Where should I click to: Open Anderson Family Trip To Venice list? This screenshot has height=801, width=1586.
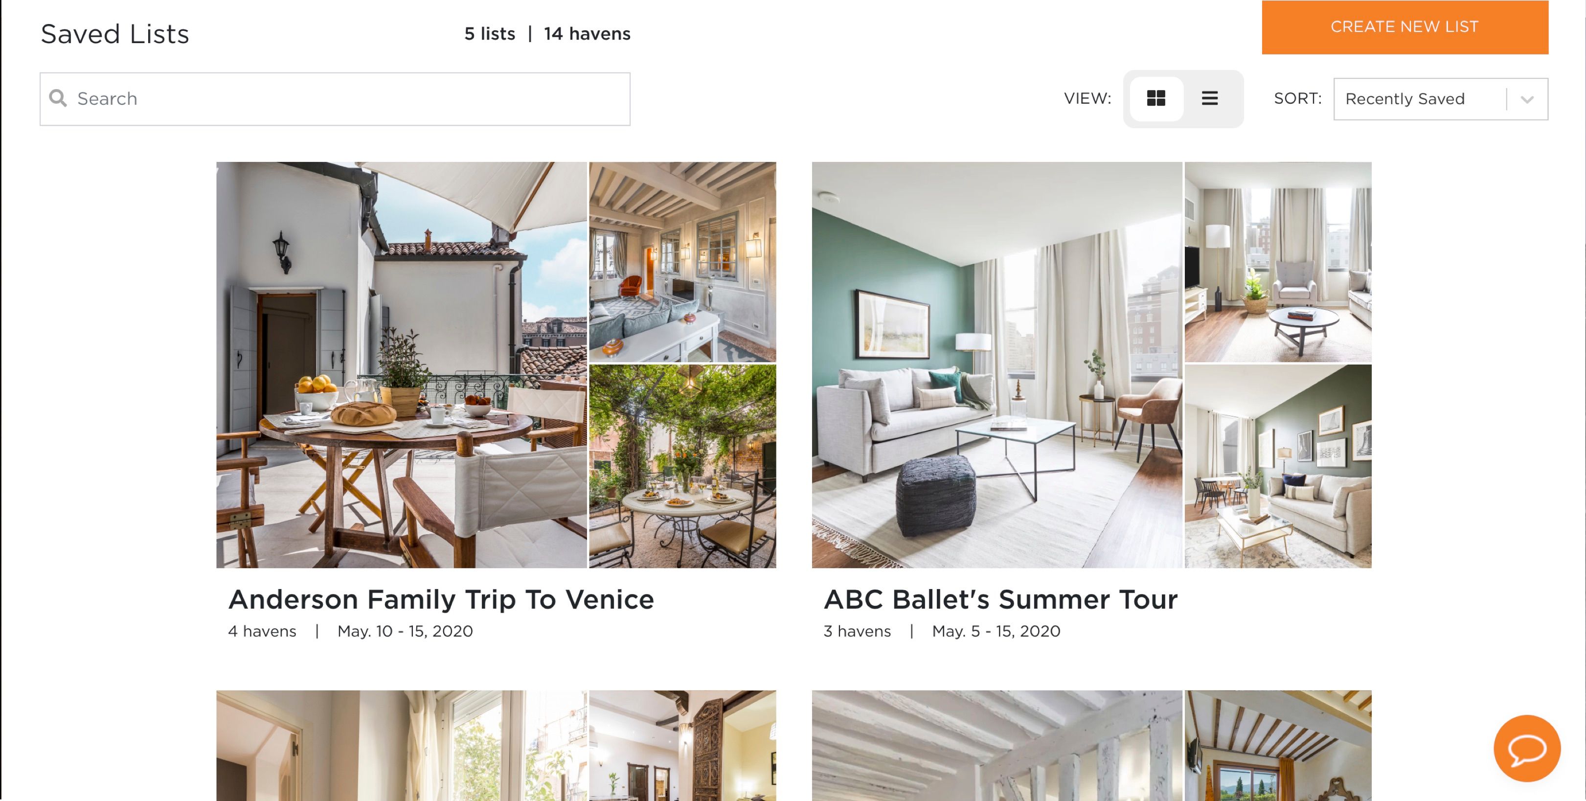[x=441, y=599]
